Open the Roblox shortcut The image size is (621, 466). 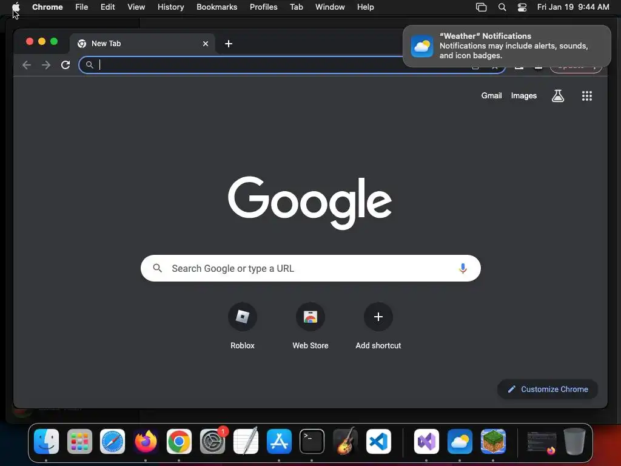(x=243, y=326)
